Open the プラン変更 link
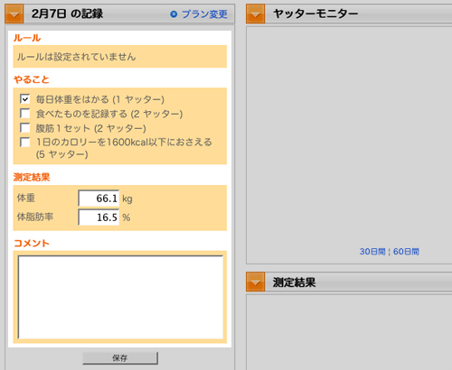The image size is (452, 370). tap(204, 14)
